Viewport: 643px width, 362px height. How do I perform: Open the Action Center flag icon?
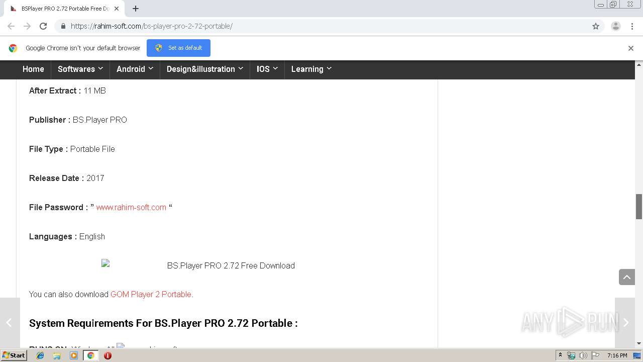coord(595,355)
